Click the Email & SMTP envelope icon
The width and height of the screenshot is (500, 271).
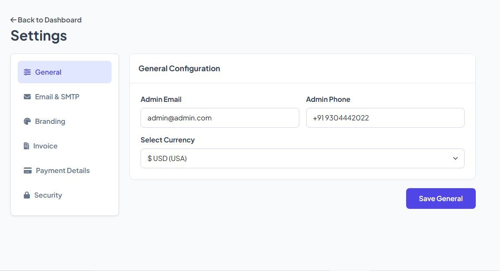pyautogui.click(x=27, y=97)
